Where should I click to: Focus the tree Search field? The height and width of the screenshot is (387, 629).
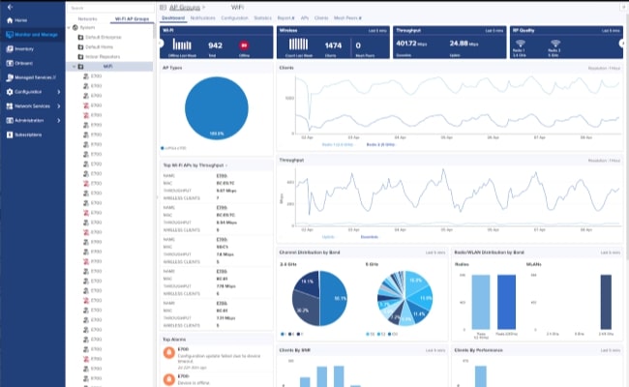coord(110,8)
